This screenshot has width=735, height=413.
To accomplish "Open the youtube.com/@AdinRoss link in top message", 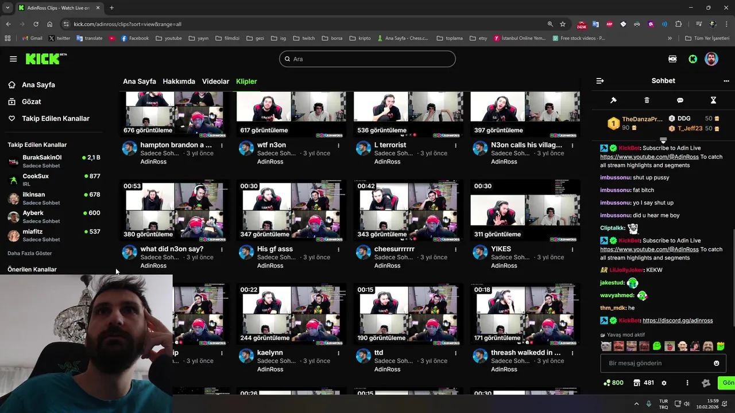I will 649,157.
